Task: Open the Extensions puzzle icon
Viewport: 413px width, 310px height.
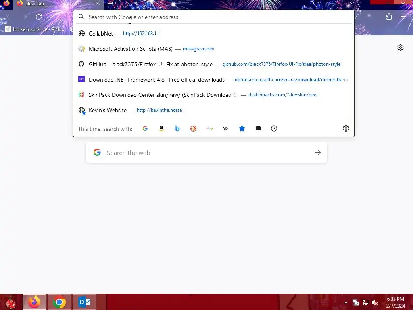Action: pyautogui.click(x=389, y=17)
